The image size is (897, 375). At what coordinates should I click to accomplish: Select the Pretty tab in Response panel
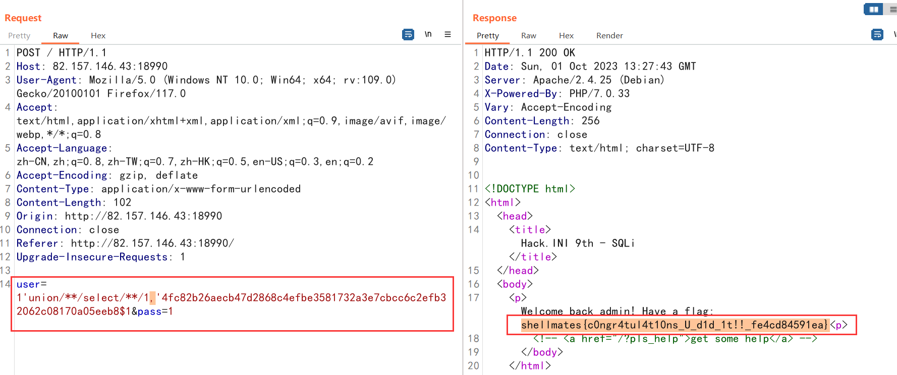pos(488,35)
